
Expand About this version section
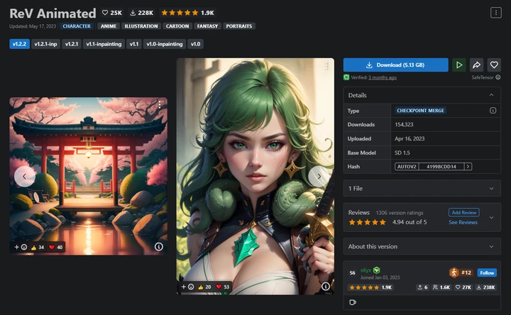pos(422,246)
